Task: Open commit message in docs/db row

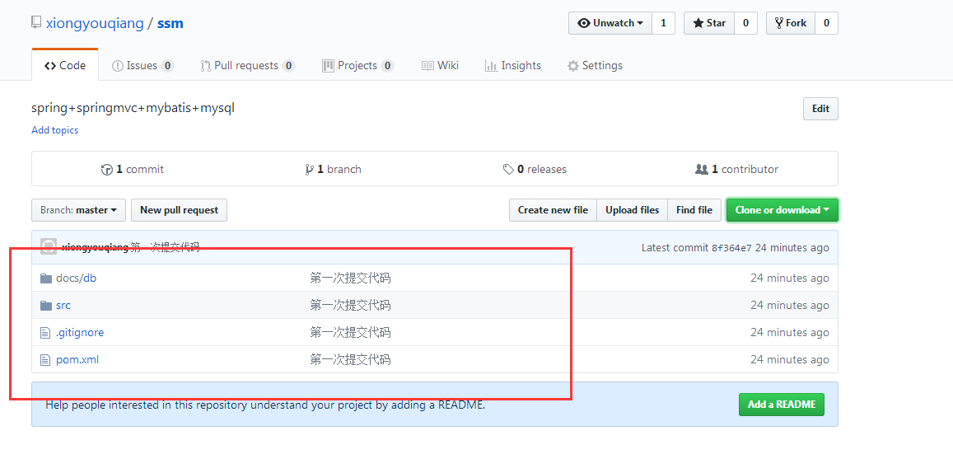Action: click(x=350, y=278)
